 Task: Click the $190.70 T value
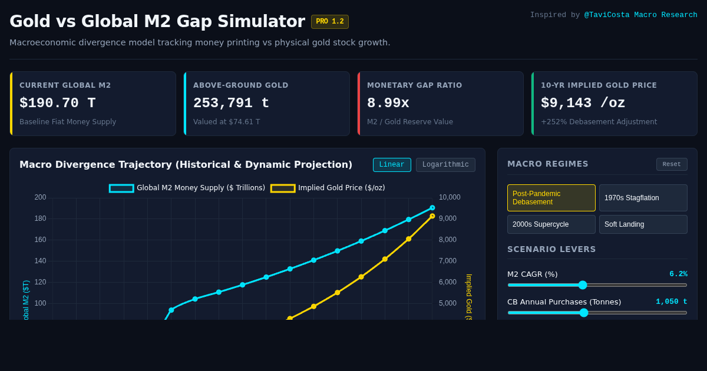pyautogui.click(x=58, y=104)
